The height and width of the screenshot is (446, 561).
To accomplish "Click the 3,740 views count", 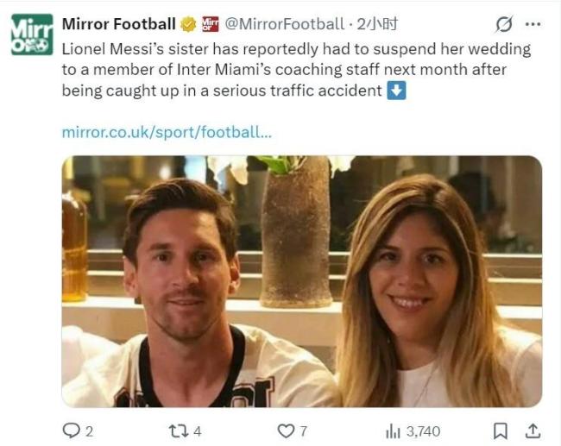I will (x=423, y=430).
